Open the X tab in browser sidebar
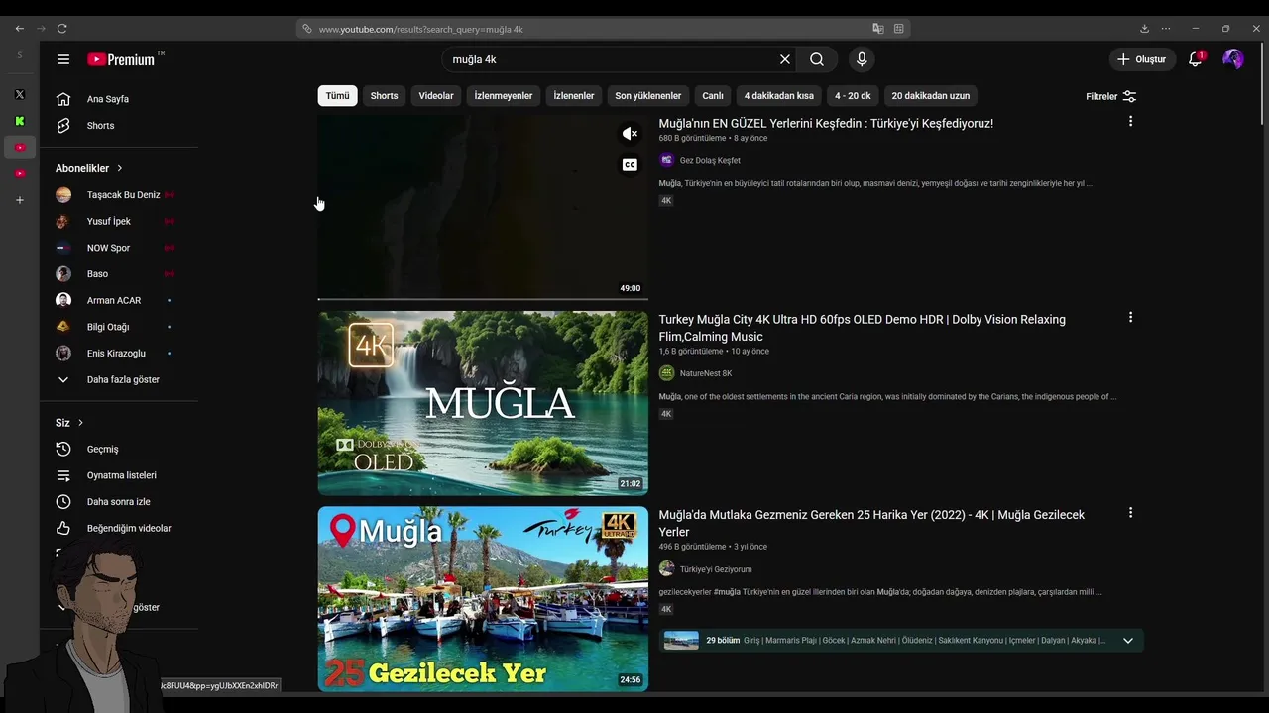This screenshot has width=1269, height=713. [19, 95]
